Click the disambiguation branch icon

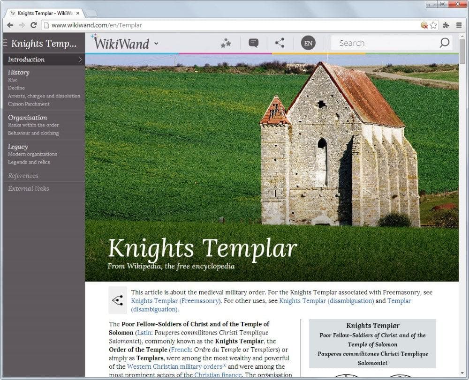[118, 300]
